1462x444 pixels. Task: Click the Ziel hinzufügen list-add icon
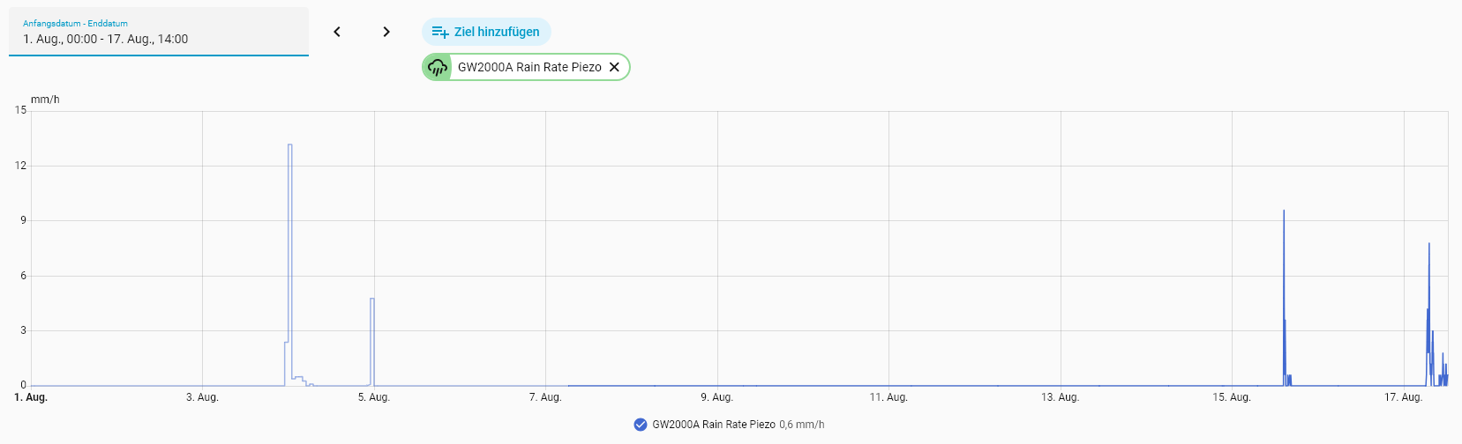[440, 33]
